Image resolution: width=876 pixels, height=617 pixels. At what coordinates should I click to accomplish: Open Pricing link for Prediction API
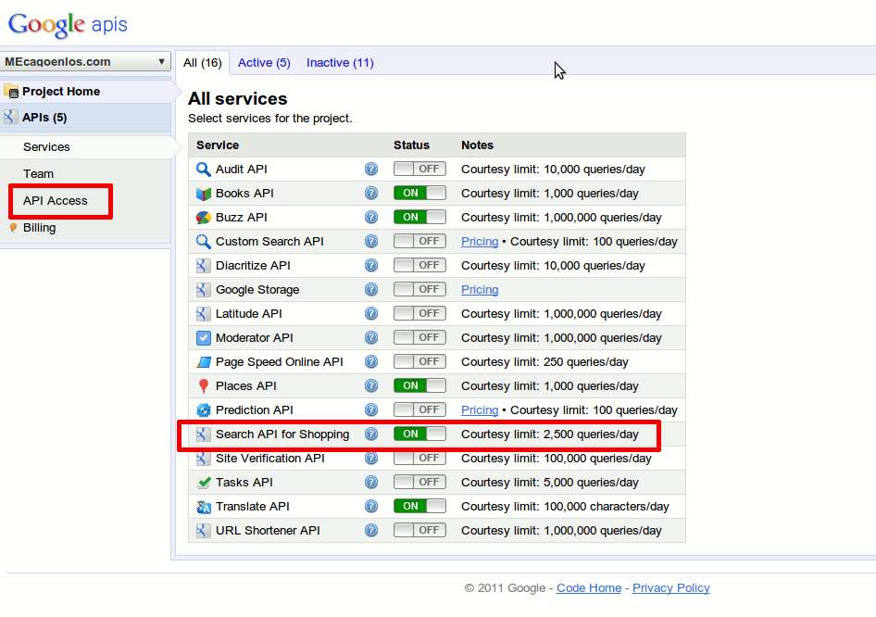[480, 410]
